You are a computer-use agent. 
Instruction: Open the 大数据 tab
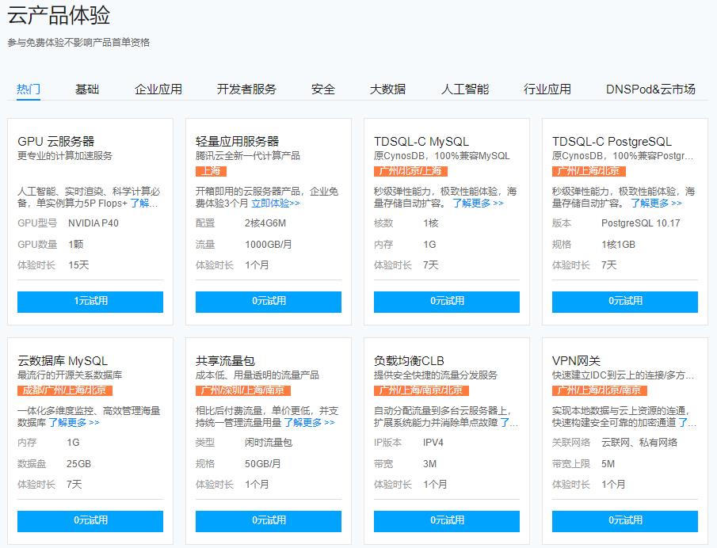point(390,89)
